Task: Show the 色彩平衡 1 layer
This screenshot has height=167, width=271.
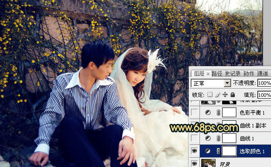Action: pyautogui.click(x=195, y=113)
